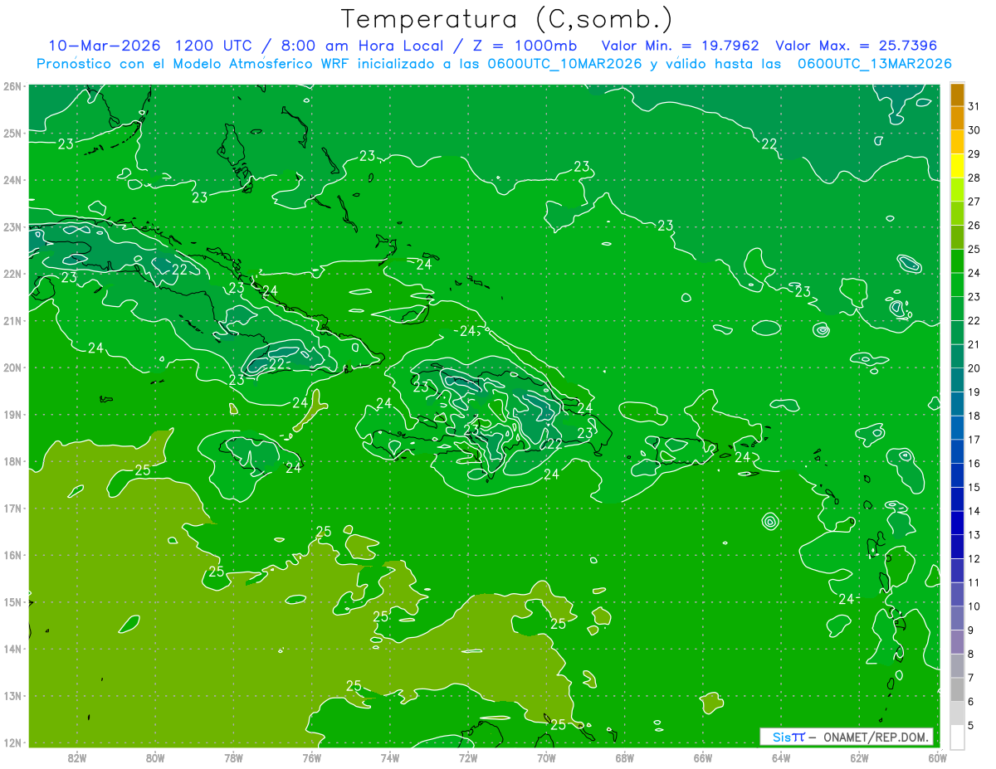
Task: Click the '25N' latitude axis label
Action: point(12,134)
